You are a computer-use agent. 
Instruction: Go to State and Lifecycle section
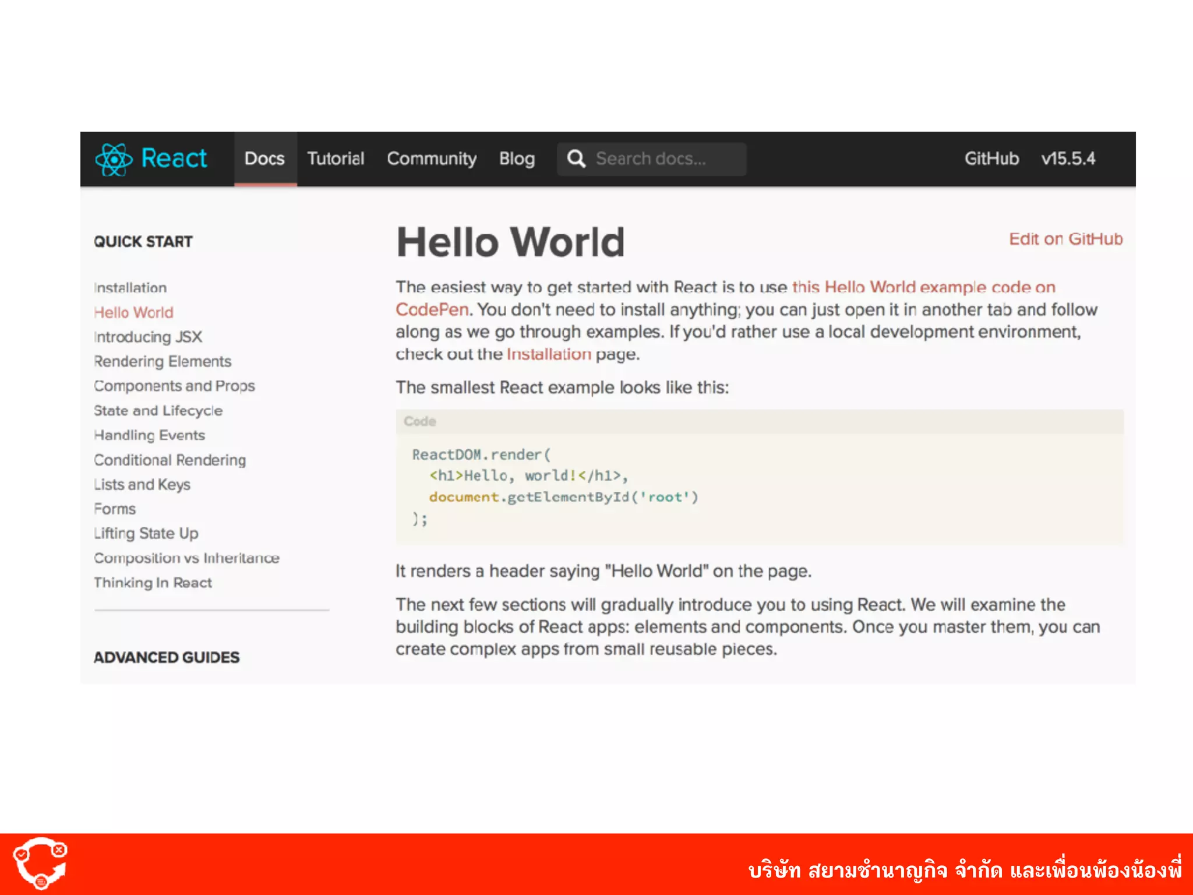pyautogui.click(x=158, y=411)
